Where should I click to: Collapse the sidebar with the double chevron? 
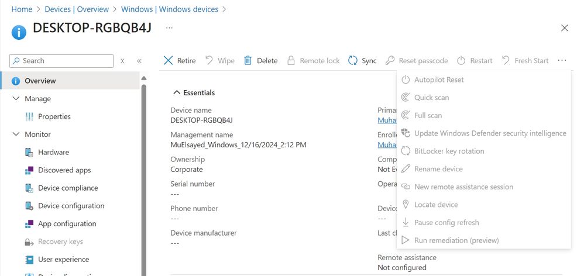(139, 61)
